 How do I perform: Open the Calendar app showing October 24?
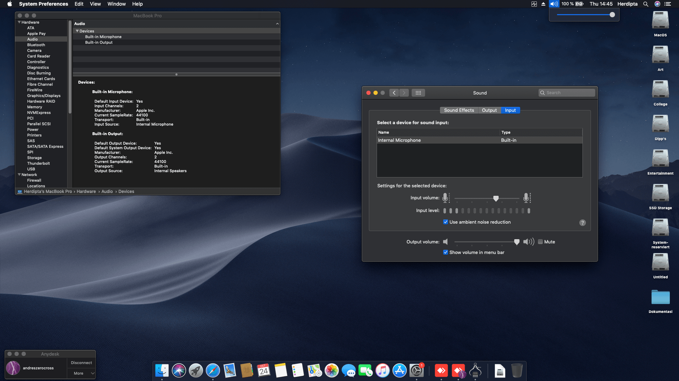pyautogui.click(x=263, y=371)
